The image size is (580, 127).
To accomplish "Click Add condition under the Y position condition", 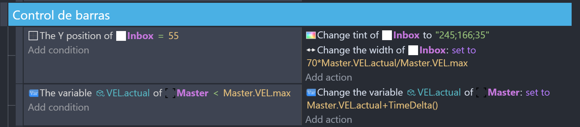I will [59, 50].
